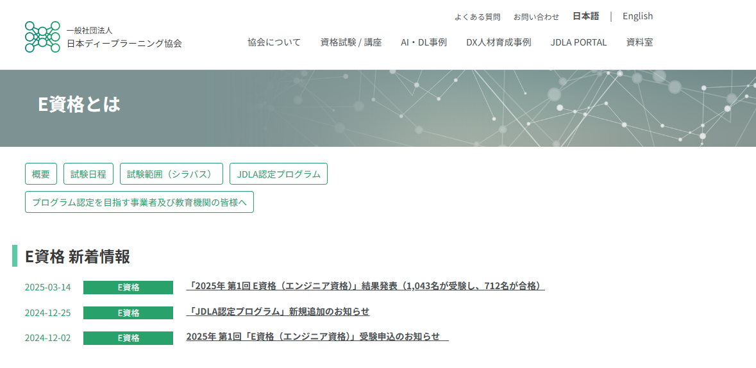Image resolution: width=756 pixels, height=368 pixels.
Task: Jump to 概要 section button
Action: [x=41, y=174]
